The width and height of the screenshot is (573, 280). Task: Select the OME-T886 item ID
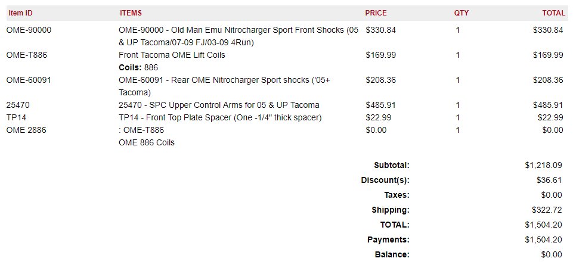pyautogui.click(x=27, y=55)
